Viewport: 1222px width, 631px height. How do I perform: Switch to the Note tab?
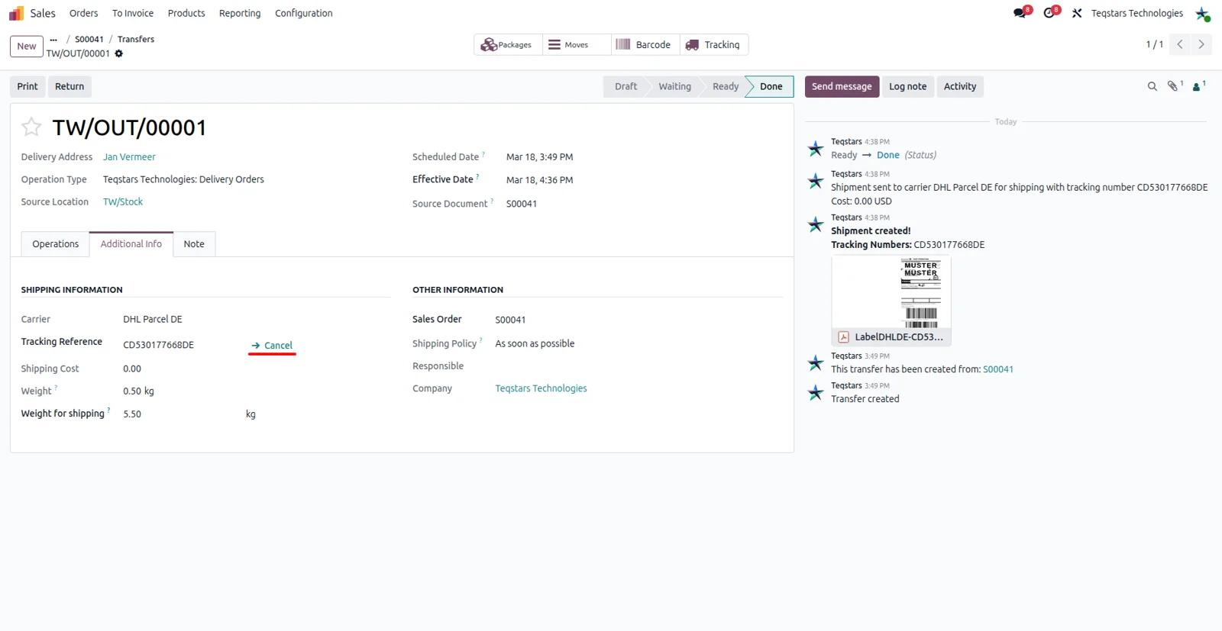tap(194, 244)
